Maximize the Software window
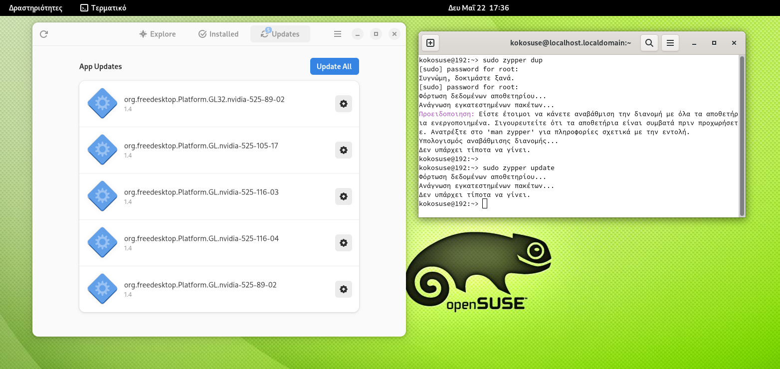Viewport: 780px width, 369px height. 376,34
